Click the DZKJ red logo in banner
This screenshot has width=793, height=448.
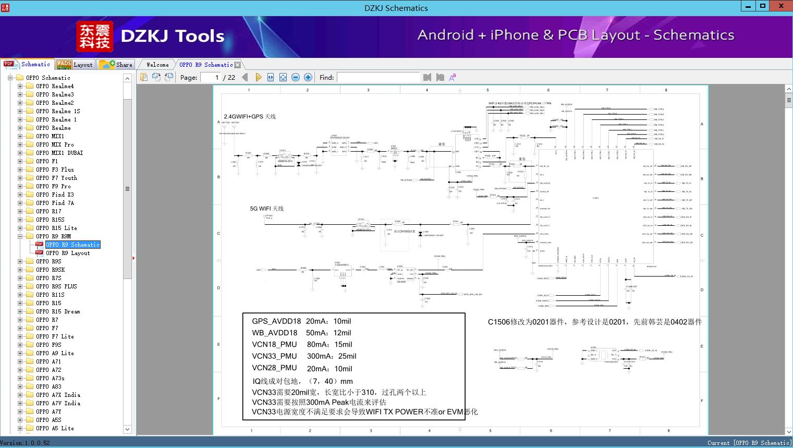[95, 37]
